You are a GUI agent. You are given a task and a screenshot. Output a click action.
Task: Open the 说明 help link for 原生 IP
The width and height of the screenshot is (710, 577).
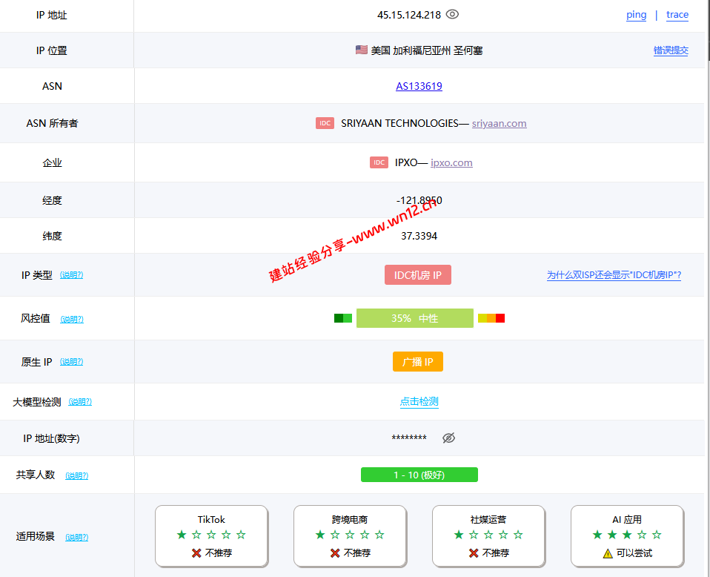(x=72, y=362)
